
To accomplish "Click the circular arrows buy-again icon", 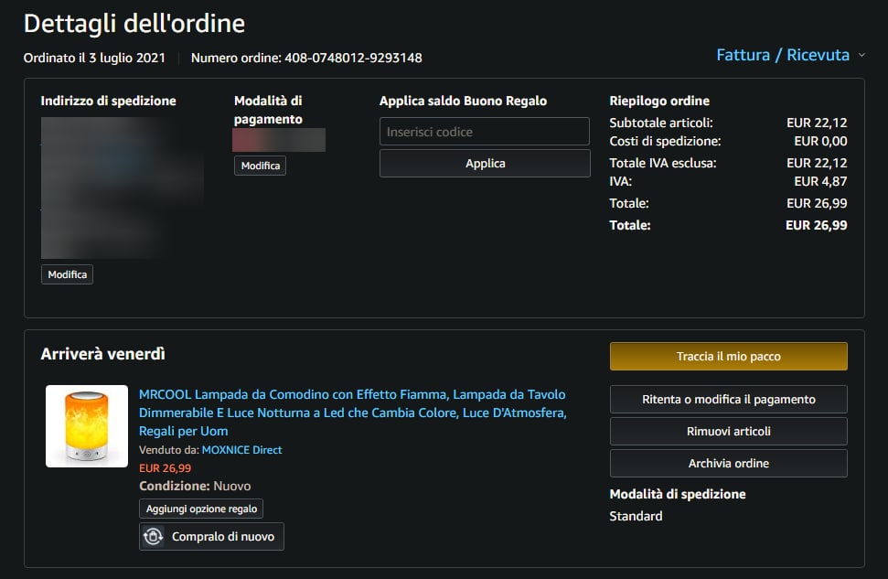I will click(154, 537).
